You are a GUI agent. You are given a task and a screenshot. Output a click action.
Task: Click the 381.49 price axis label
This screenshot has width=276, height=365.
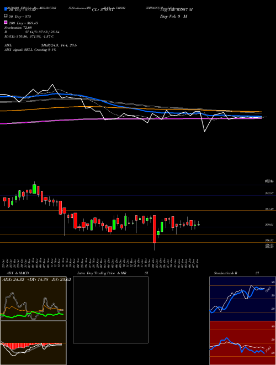(269, 209)
